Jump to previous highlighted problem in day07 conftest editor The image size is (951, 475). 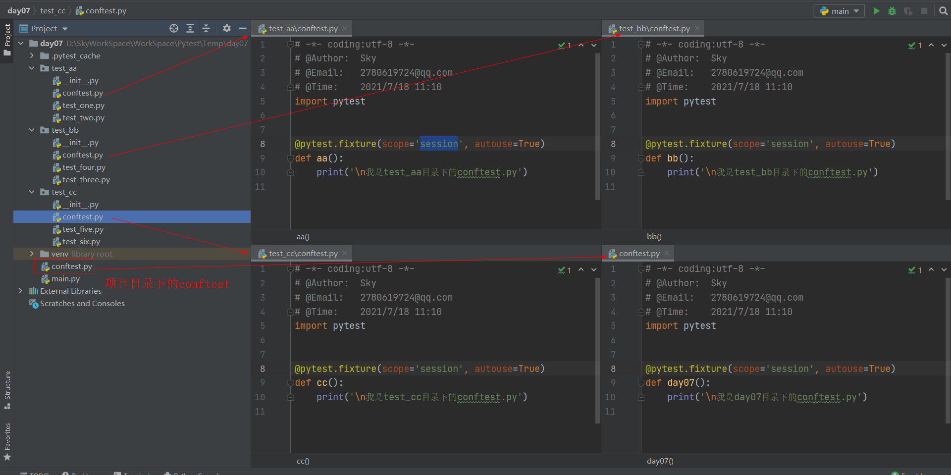click(931, 270)
